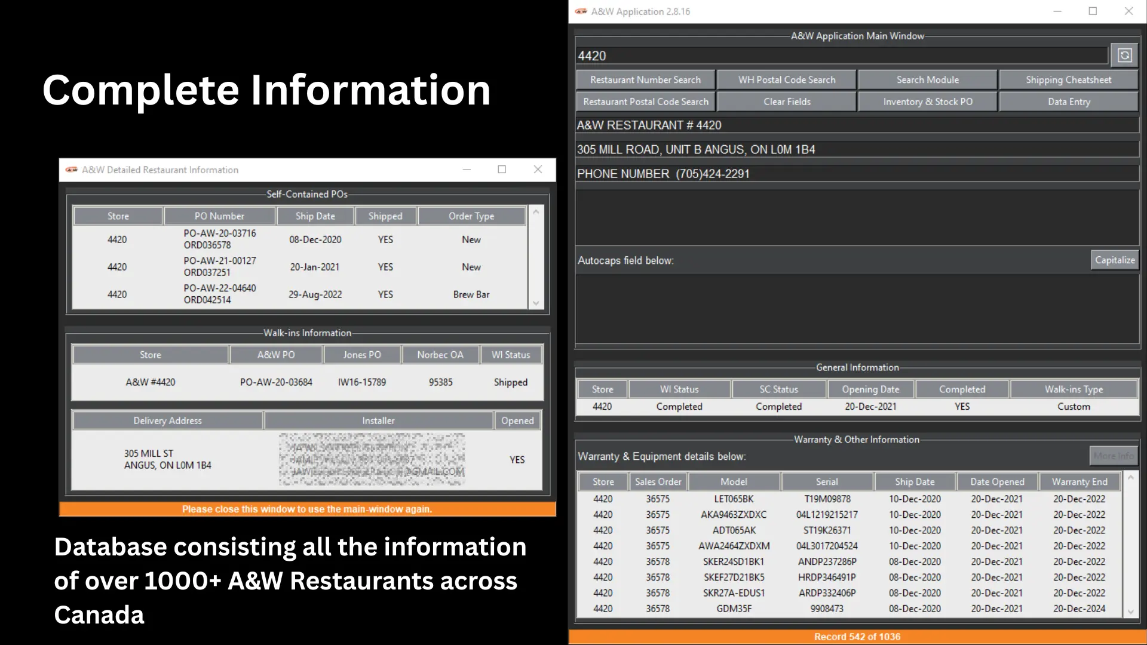Open the Search Module
The image size is (1147, 645).
coord(927,79)
